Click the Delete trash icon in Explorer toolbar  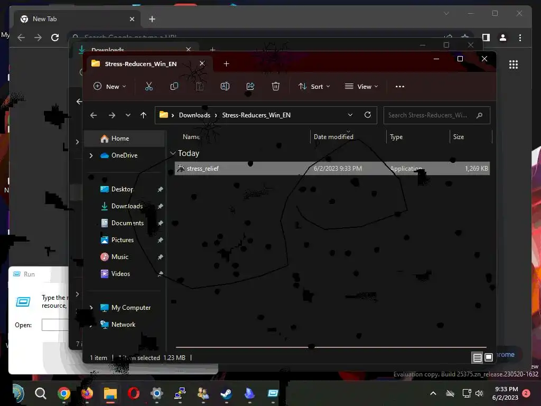click(276, 86)
